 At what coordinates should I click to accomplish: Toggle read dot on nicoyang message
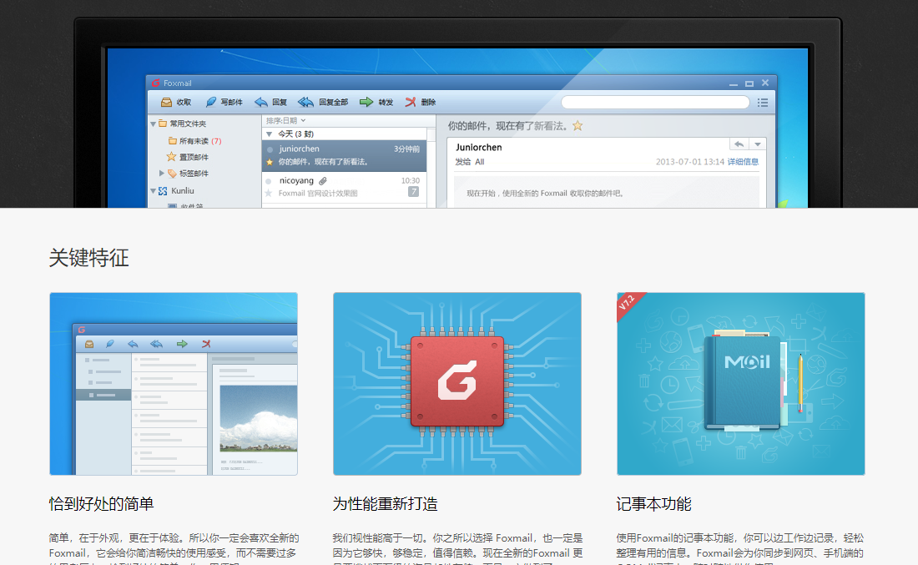click(x=268, y=181)
